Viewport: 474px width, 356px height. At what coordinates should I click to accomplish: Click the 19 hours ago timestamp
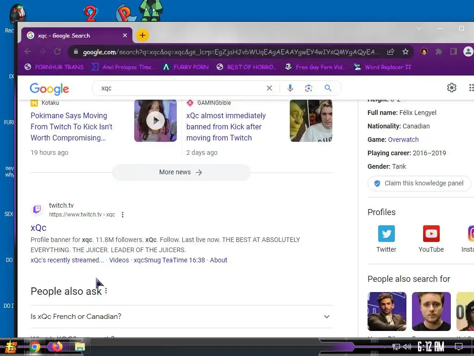[49, 153]
